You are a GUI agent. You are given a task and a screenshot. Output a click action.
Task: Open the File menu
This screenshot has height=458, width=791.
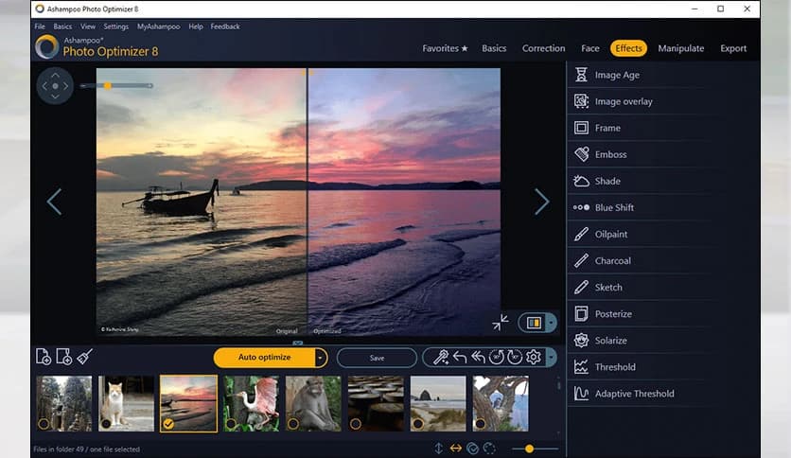pos(40,26)
